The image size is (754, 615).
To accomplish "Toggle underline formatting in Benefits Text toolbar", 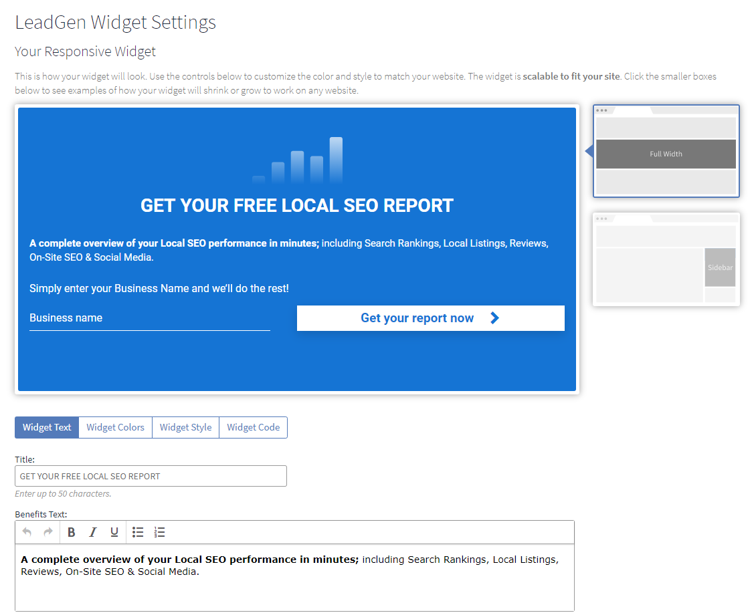I will [114, 532].
